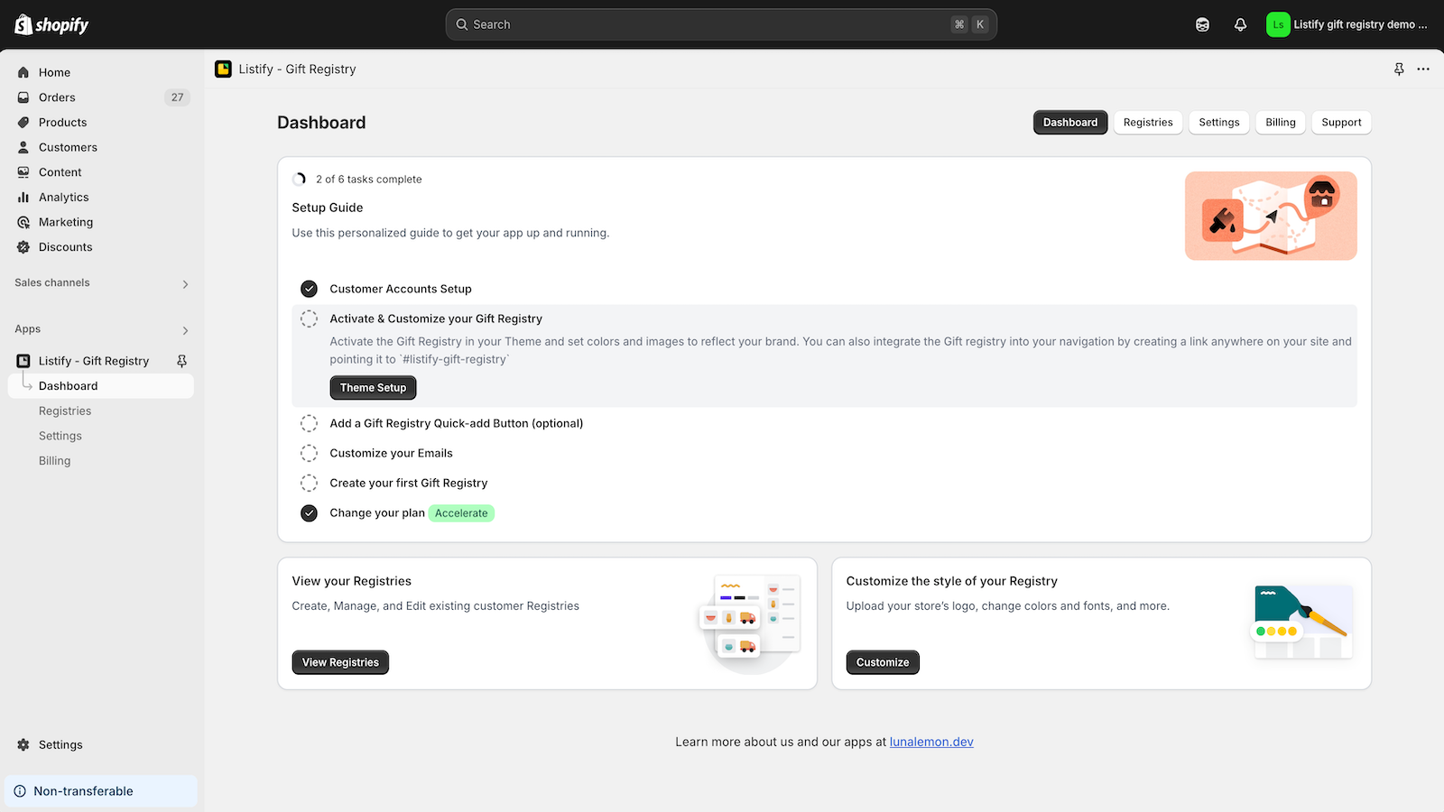1444x812 pixels.
Task: Click the green Ls store avatar
Action: [x=1278, y=24]
